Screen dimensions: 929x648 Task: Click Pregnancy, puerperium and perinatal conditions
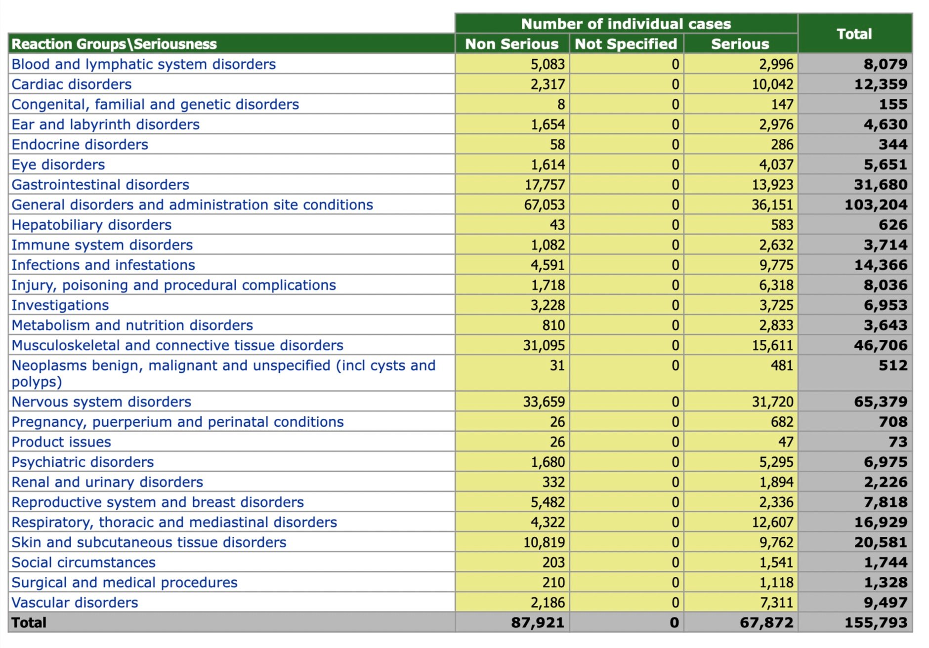[177, 422]
